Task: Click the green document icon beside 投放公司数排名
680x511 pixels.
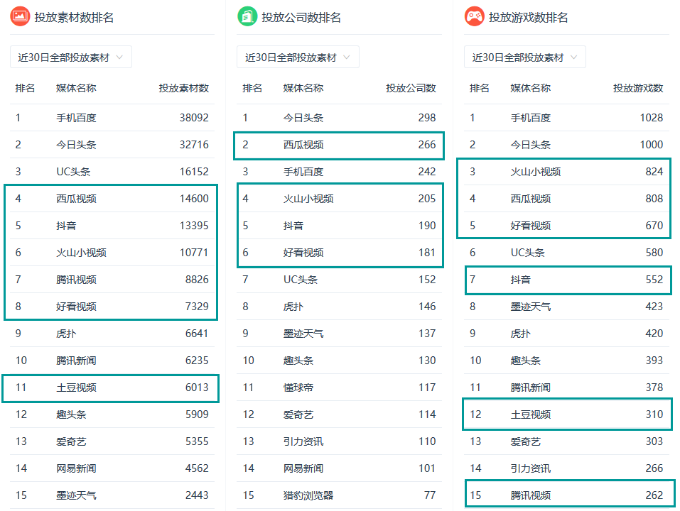Action: click(x=247, y=17)
